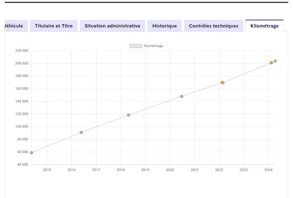Switch to Situation administrative tab

pyautogui.click(x=113, y=26)
